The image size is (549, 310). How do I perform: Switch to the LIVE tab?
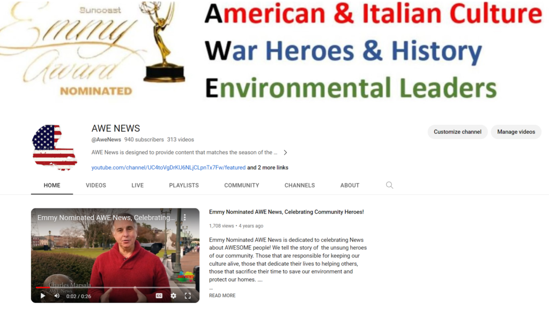(138, 185)
